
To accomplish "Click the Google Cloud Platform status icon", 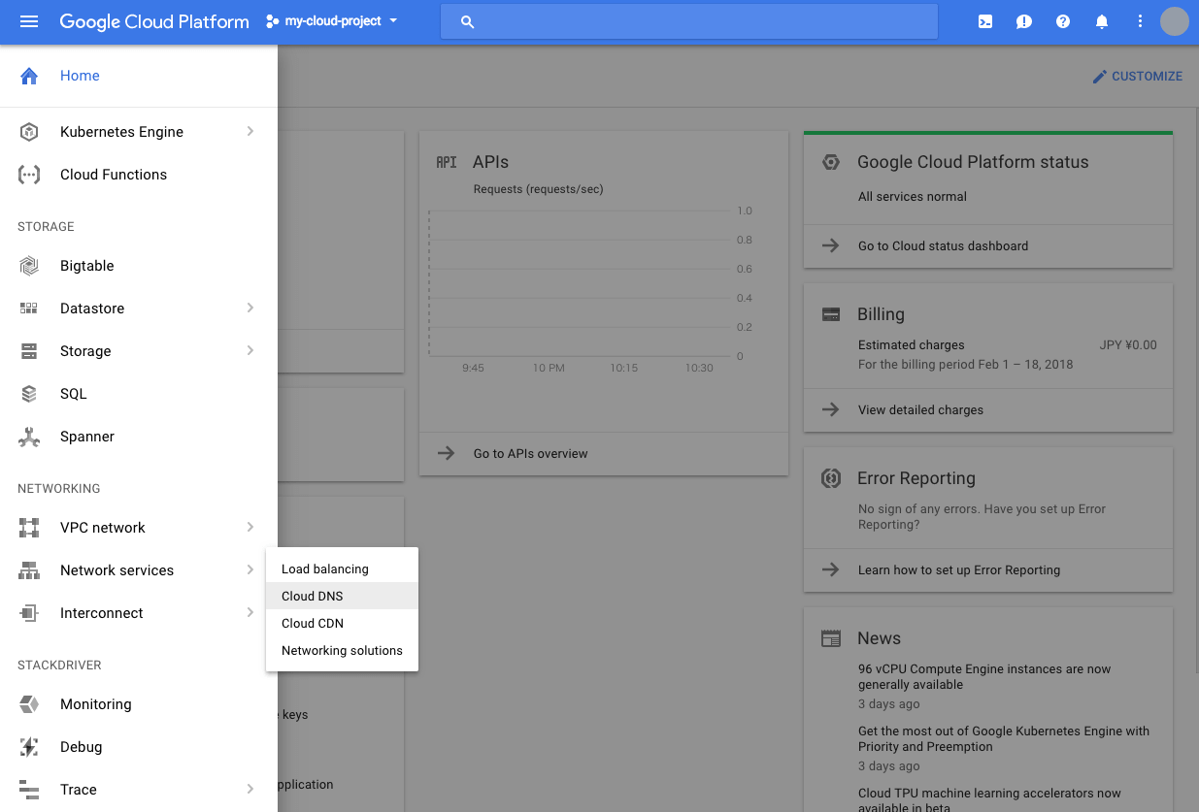I will 830,162.
